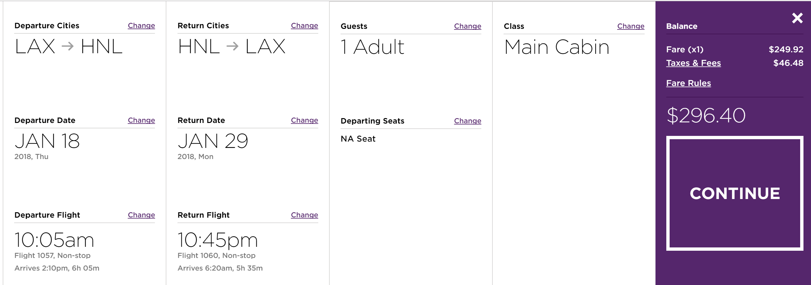Change the Return Date

point(304,120)
